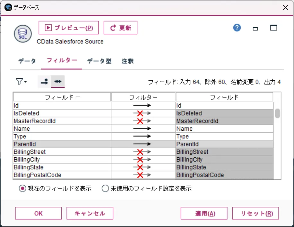The height and width of the screenshot is (227, 294).
Task: Select the show current fields radio button
Action: 22,188
